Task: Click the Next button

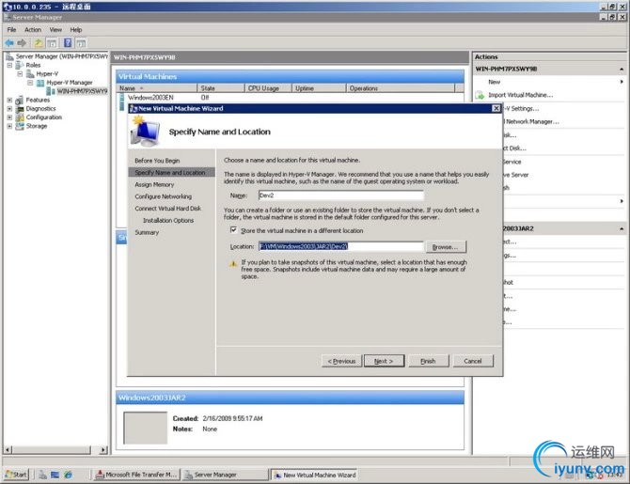Action: pyautogui.click(x=384, y=361)
